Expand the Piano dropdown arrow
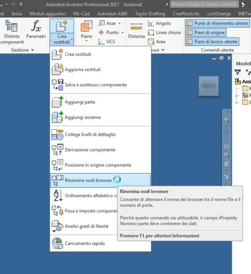This screenshot has width=251, height=274. 86,41
